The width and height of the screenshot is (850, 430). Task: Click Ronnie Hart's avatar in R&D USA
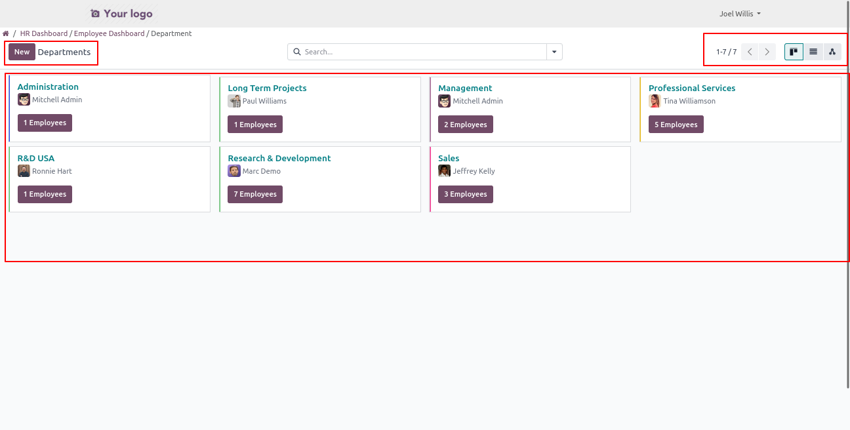(x=24, y=171)
